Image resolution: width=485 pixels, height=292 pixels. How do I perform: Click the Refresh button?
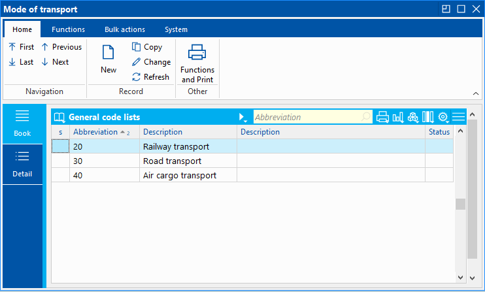coord(150,77)
